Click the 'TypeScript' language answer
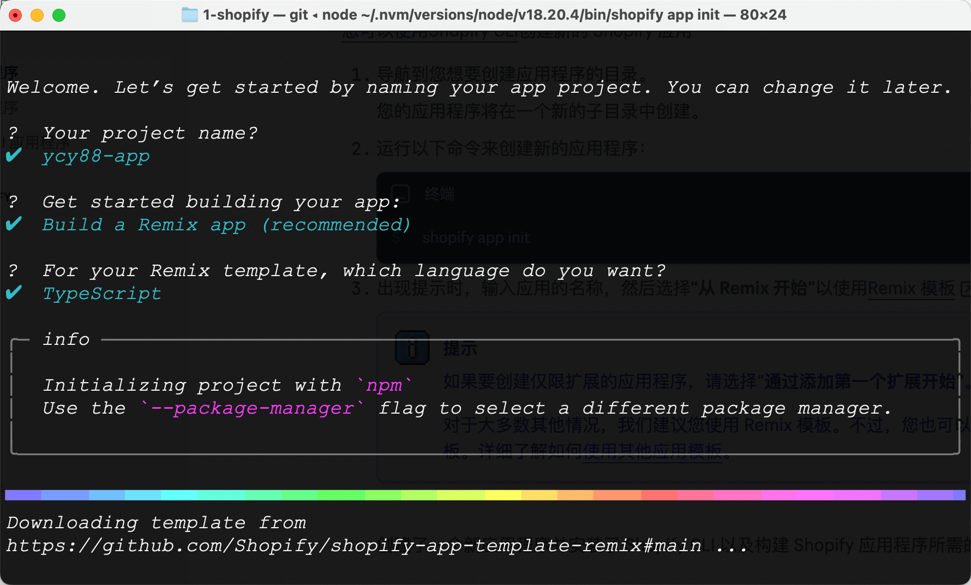 coord(102,294)
